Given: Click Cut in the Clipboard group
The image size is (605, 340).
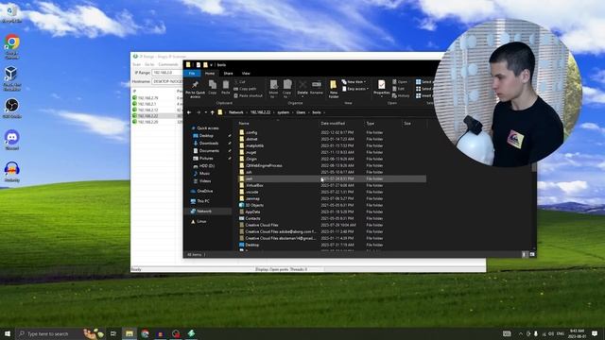Looking at the screenshot, I should click(239, 82).
